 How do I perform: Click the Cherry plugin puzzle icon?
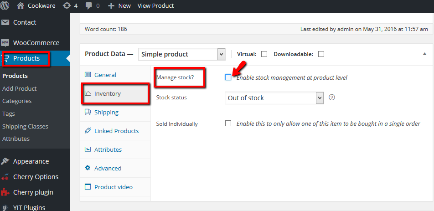5,192
